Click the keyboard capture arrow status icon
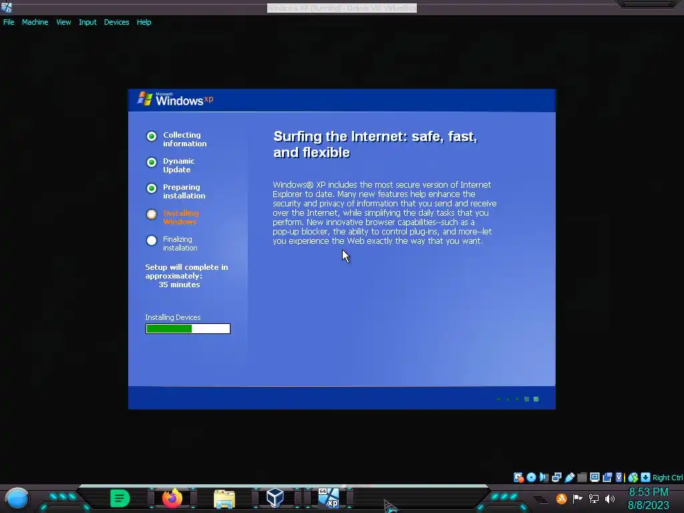 click(x=646, y=477)
